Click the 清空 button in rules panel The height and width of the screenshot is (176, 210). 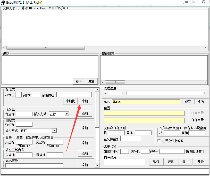(91, 81)
